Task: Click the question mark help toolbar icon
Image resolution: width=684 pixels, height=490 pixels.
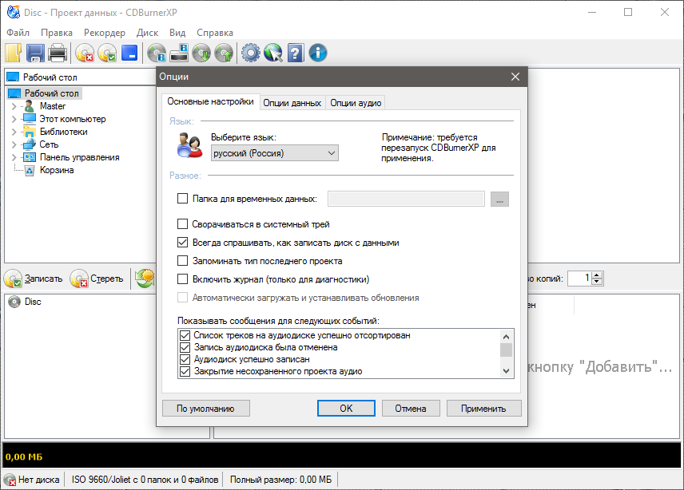Action: coord(296,53)
